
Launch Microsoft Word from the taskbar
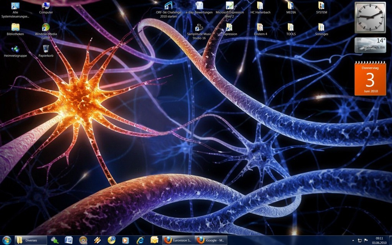pyautogui.click(x=69, y=240)
